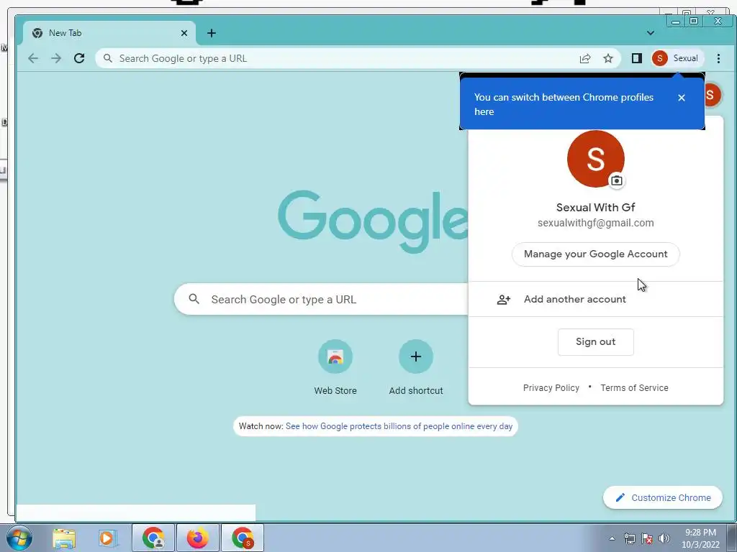Switch to Chrome with S profile badge
The height and width of the screenshot is (552, 737).
tap(243, 538)
